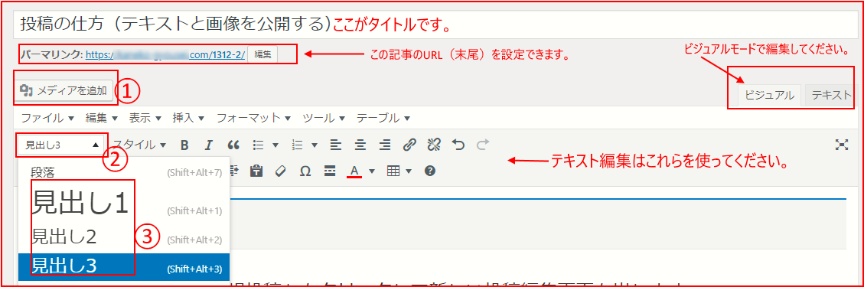
Task: Click the Bold formatting icon
Action: tap(184, 145)
